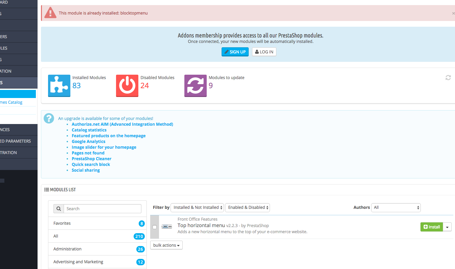Image resolution: width=455 pixels, height=269 pixels.
Task: Open Authorize.net AIM upgrade link
Action: click(x=122, y=124)
